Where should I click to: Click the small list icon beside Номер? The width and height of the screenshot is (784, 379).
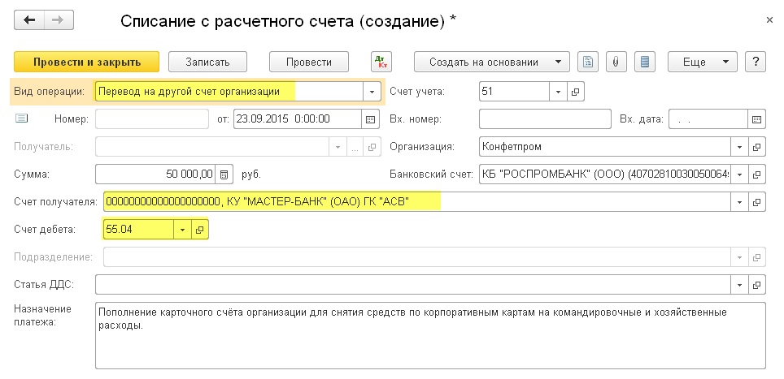[x=21, y=118]
